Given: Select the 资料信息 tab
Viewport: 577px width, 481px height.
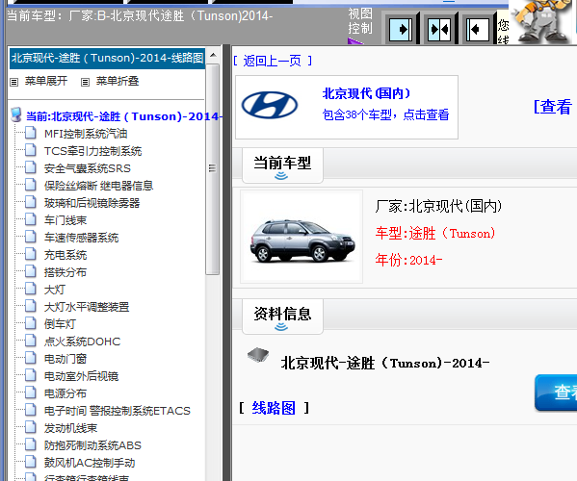Looking at the screenshot, I should tap(282, 316).
